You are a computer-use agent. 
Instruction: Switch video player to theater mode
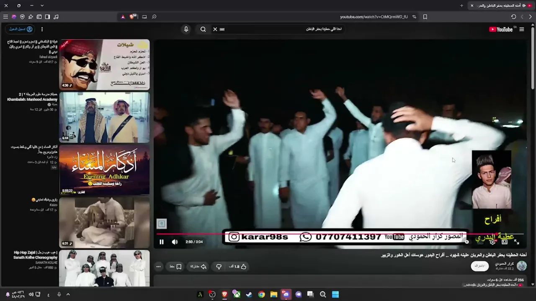pyautogui.click(x=505, y=242)
